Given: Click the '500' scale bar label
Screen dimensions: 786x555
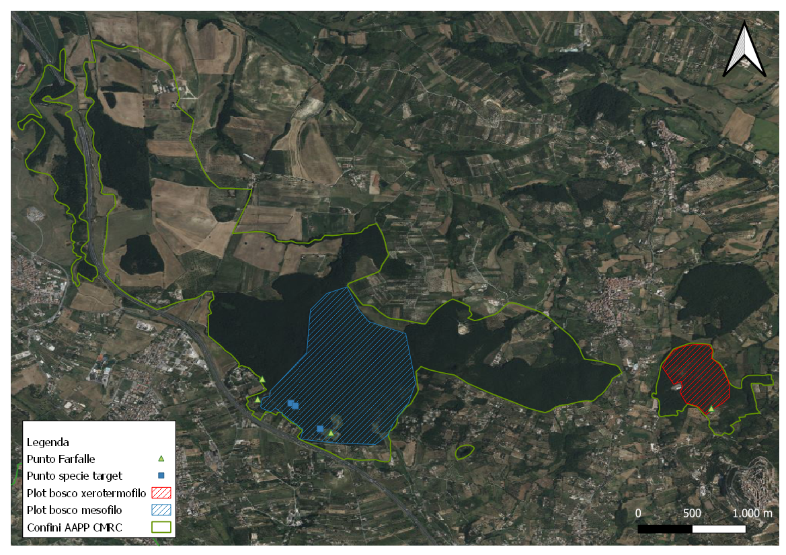Looking at the screenshot, I should (692, 513).
